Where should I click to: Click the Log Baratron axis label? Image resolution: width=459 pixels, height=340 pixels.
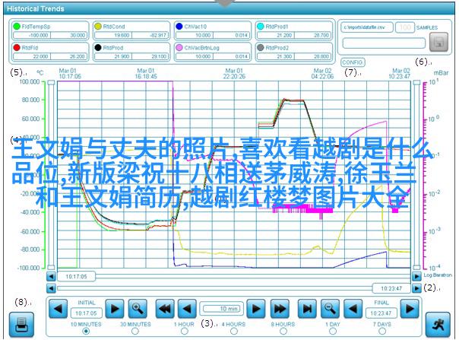pos(438,275)
